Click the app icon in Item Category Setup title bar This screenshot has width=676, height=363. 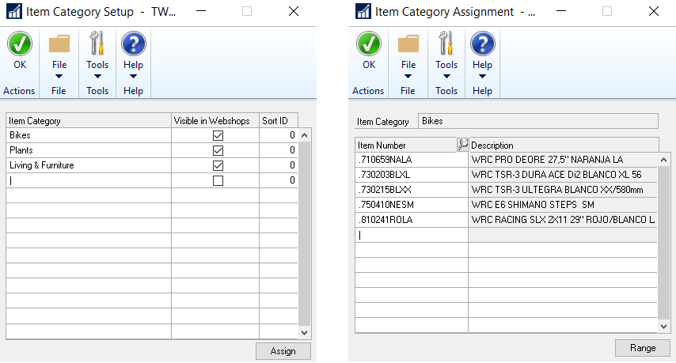pyautogui.click(x=14, y=11)
